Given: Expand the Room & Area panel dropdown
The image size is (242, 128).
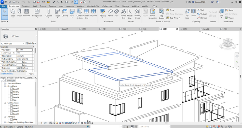Looking at the screenshot, I should [x=163, y=22].
